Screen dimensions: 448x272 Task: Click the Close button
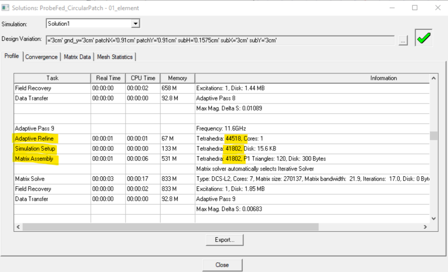point(222,265)
